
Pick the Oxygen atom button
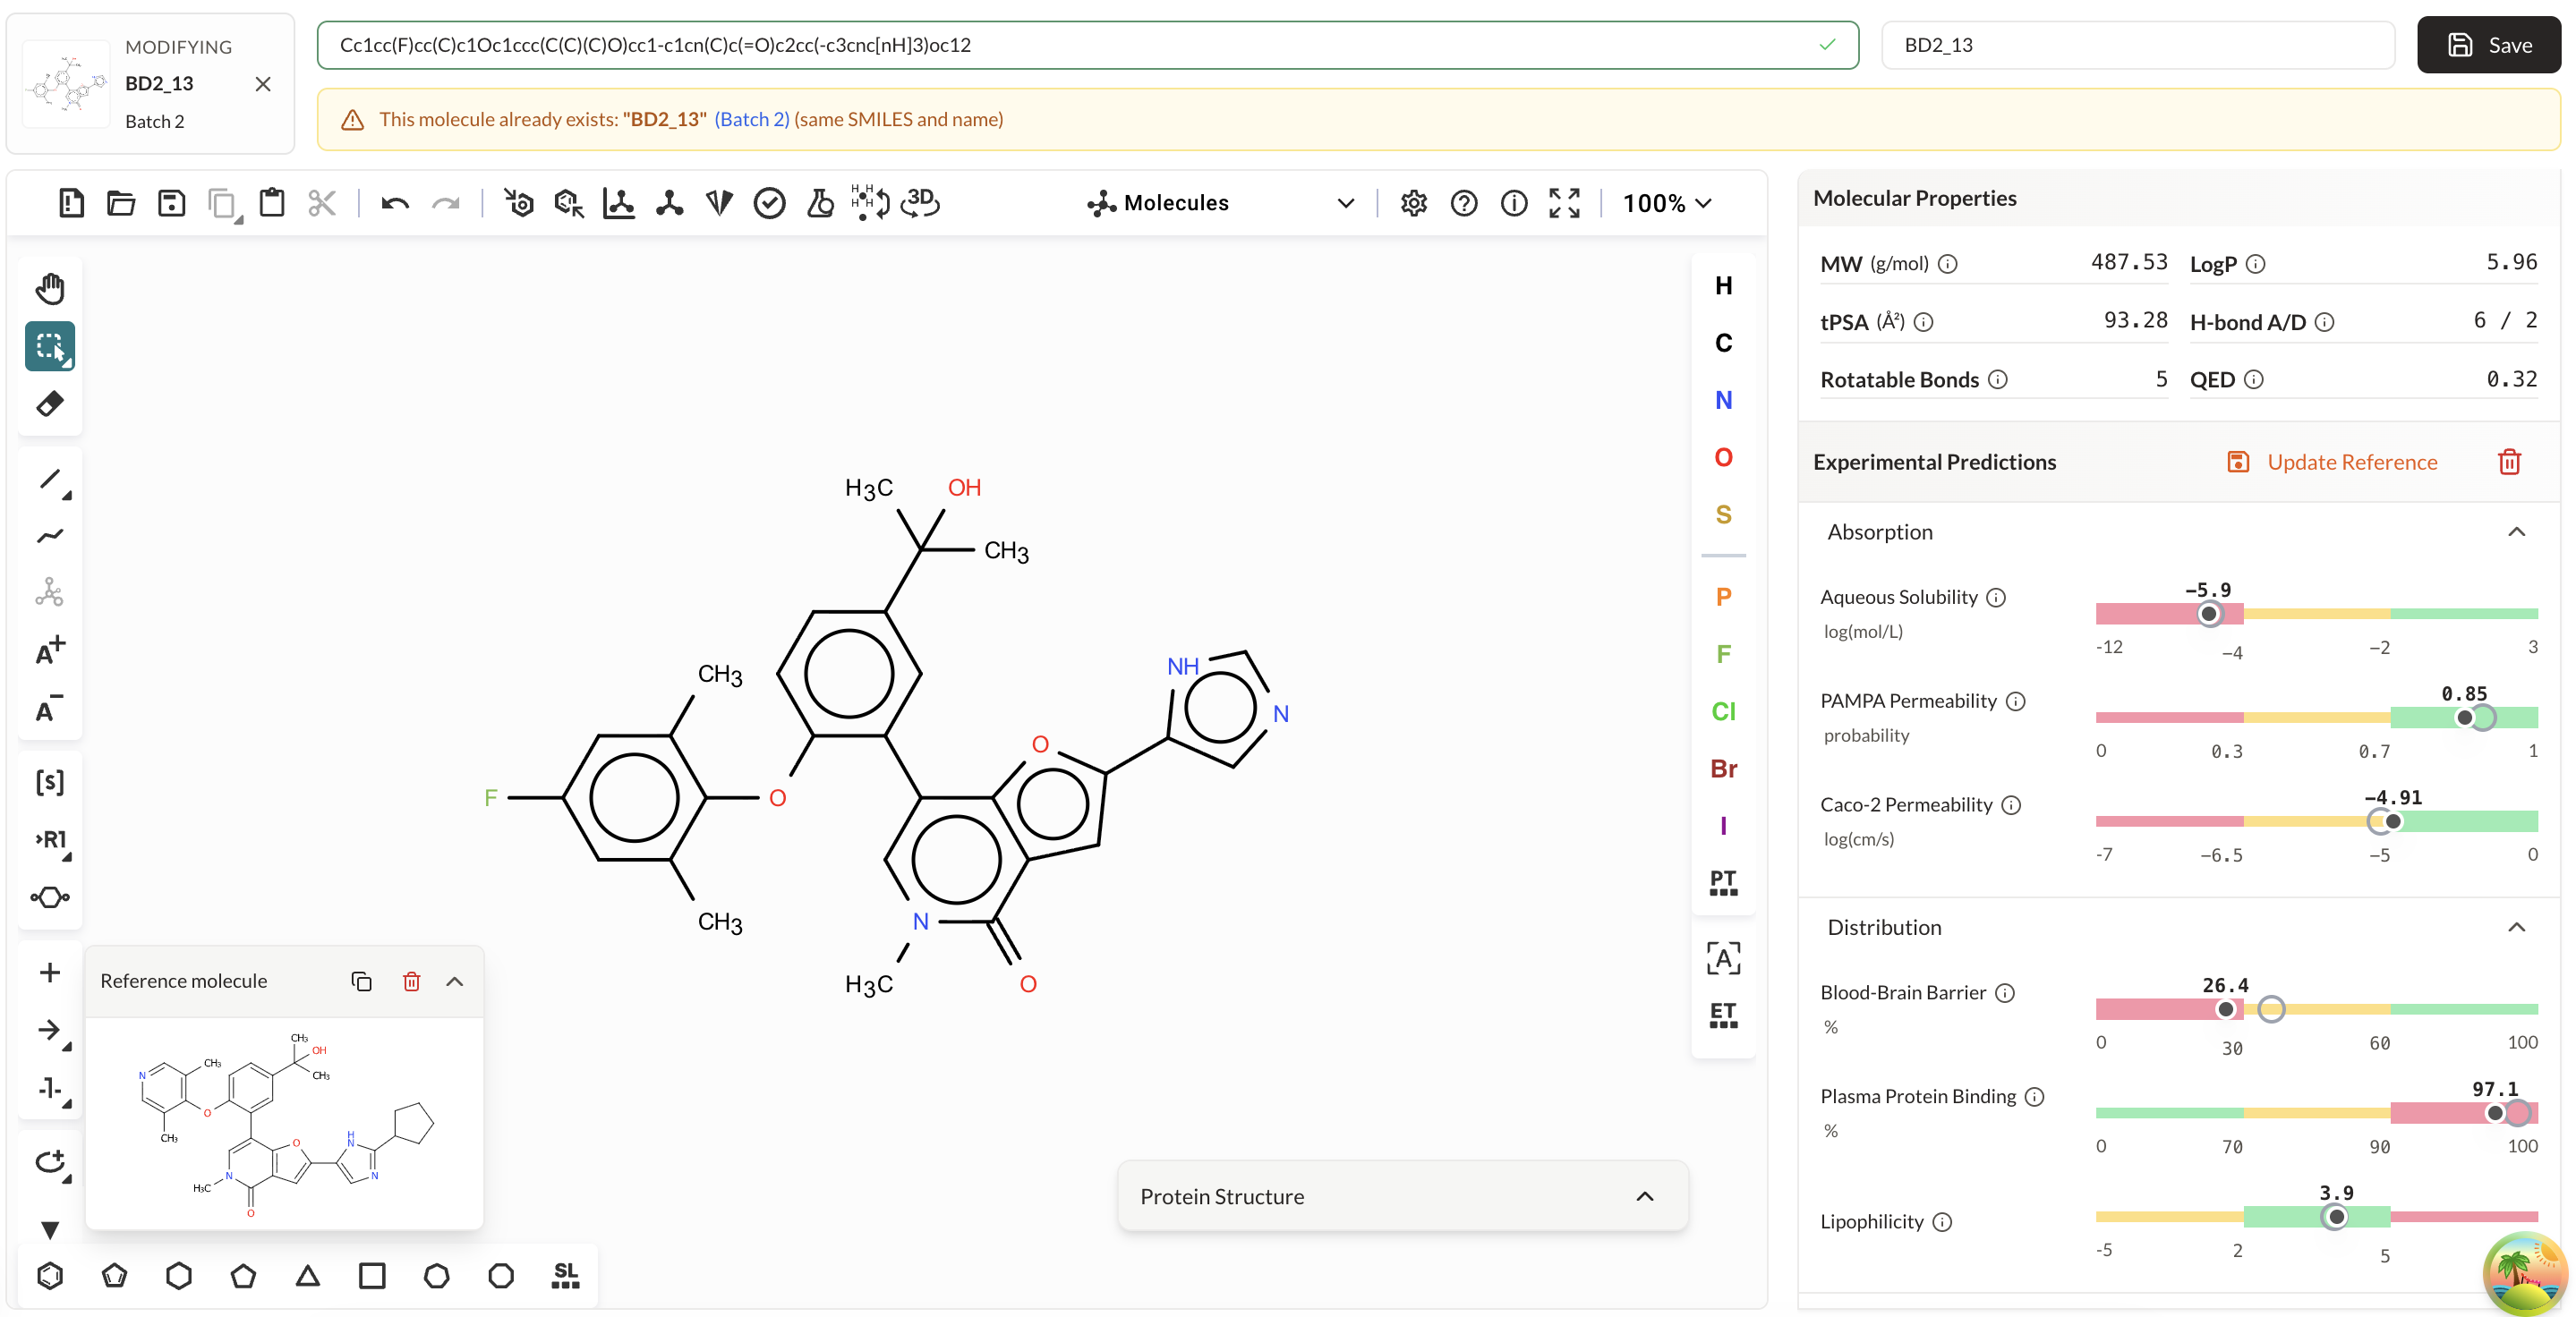[x=1723, y=456]
